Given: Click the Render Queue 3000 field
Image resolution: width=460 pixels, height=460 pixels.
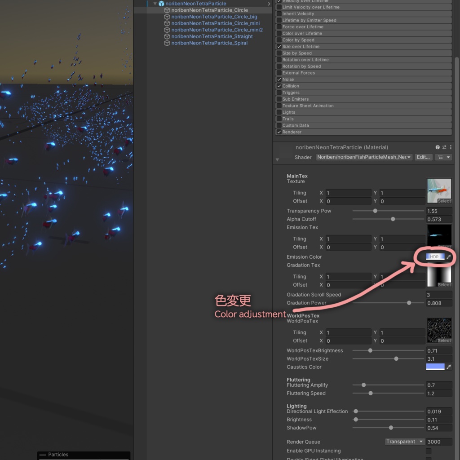Looking at the screenshot, I should click(438, 442).
